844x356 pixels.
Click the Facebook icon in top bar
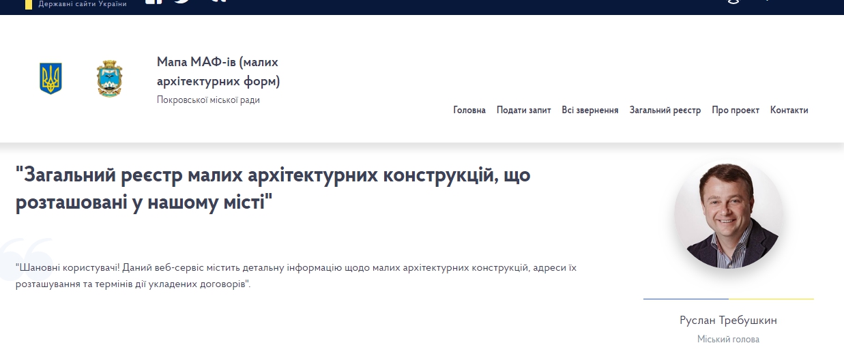coord(154,2)
